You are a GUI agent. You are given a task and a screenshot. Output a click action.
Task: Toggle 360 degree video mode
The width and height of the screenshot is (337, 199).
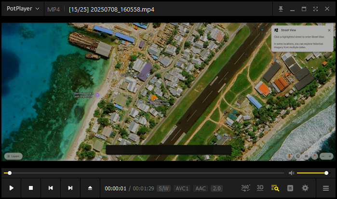click(x=245, y=188)
